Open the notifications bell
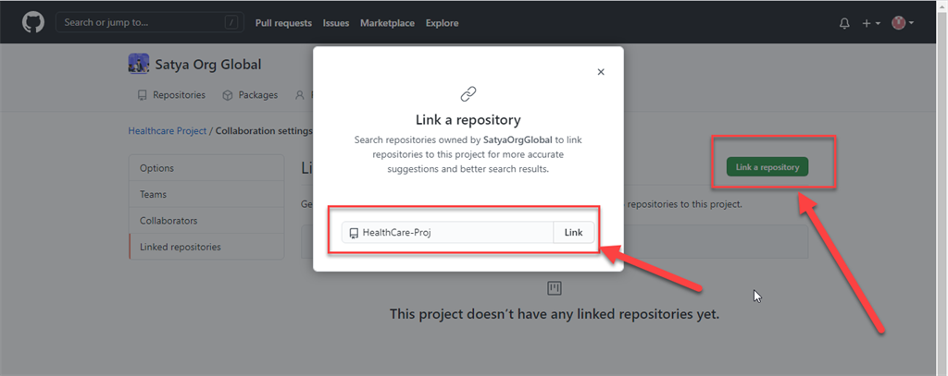This screenshot has width=948, height=376. pyautogui.click(x=844, y=23)
